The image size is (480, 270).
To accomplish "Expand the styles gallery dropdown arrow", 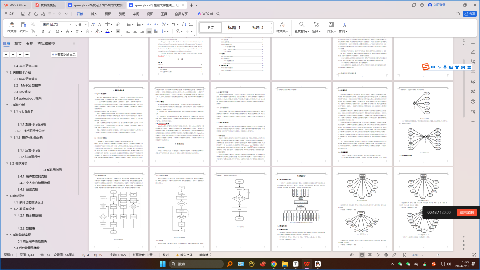I will coord(271,32).
